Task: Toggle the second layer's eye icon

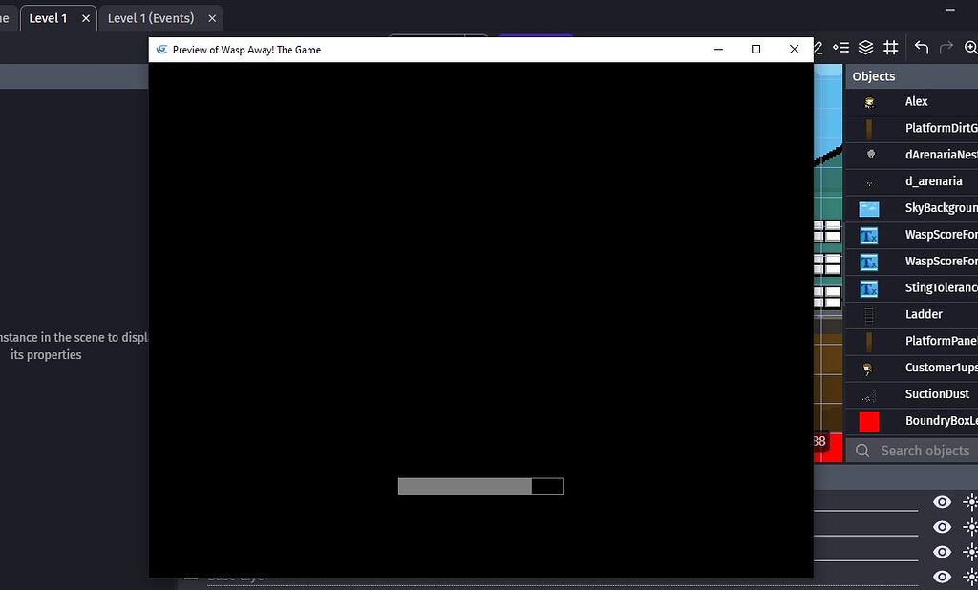Action: [941, 526]
